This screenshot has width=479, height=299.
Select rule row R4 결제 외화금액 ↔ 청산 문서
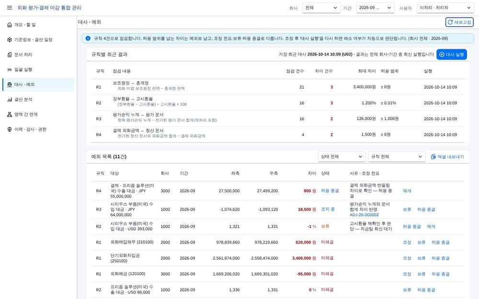[278, 134]
